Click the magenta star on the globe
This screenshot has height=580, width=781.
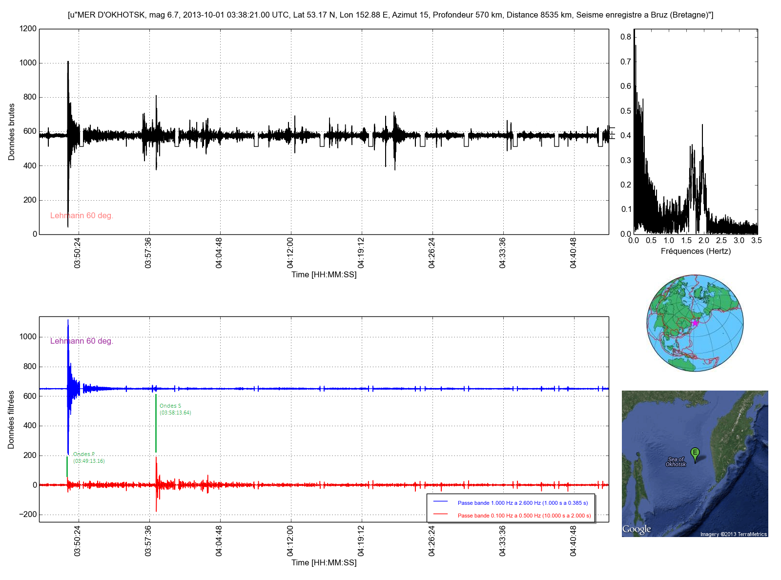tap(695, 323)
